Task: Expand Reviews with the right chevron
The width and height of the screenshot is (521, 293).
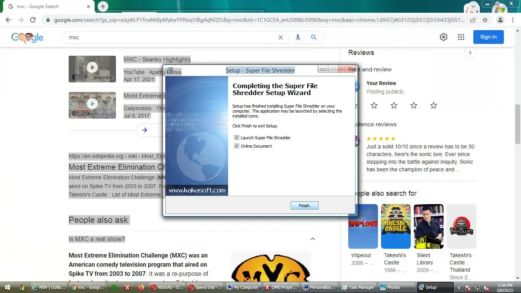Action: (x=470, y=53)
